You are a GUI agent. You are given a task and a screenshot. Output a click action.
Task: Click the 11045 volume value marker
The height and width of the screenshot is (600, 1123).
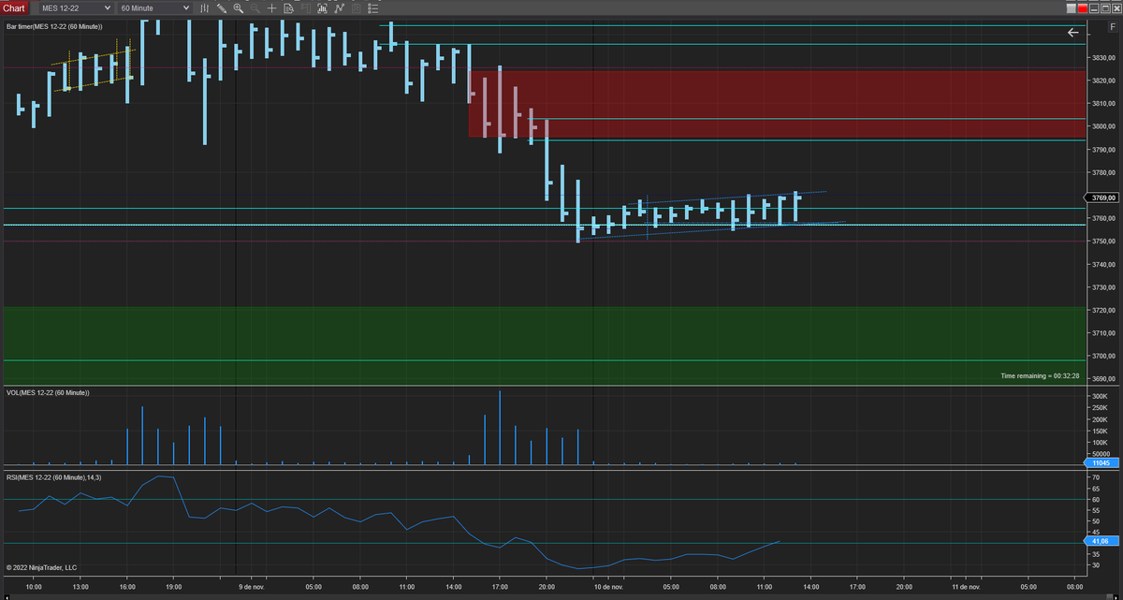pyautogui.click(x=1101, y=463)
